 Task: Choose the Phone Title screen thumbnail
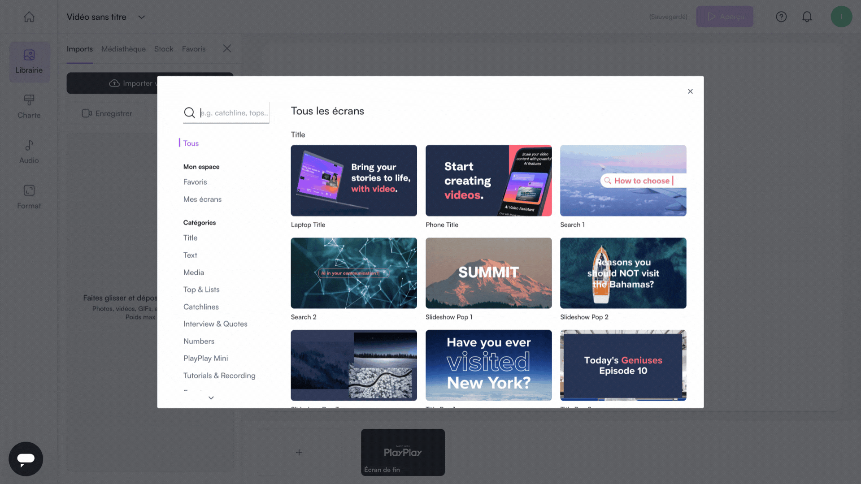coord(489,181)
